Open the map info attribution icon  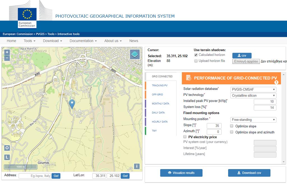click(137, 166)
